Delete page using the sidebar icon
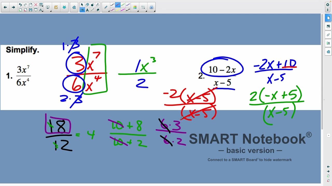332x186 pixels. [x=328, y=181]
